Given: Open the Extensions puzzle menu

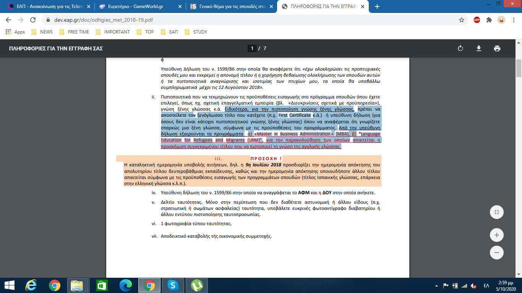Looking at the screenshot, I should pyautogui.click(x=489, y=20).
